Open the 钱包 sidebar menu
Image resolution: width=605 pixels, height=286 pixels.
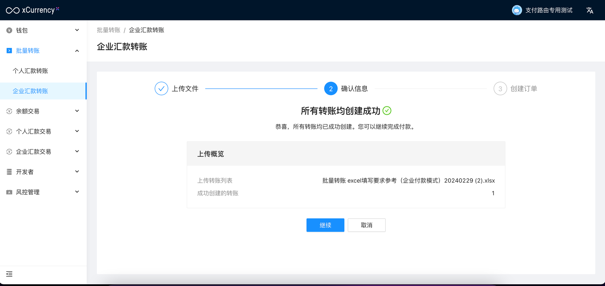(43, 30)
